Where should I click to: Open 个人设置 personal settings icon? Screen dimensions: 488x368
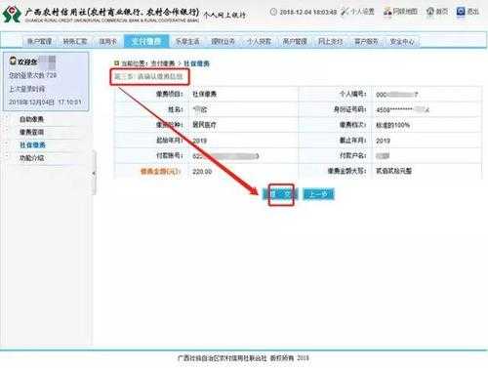click(x=345, y=12)
